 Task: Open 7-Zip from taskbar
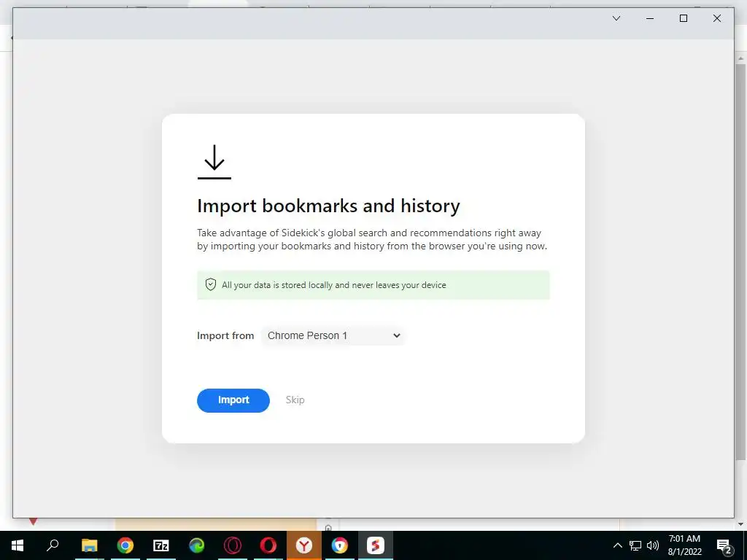tap(161, 545)
